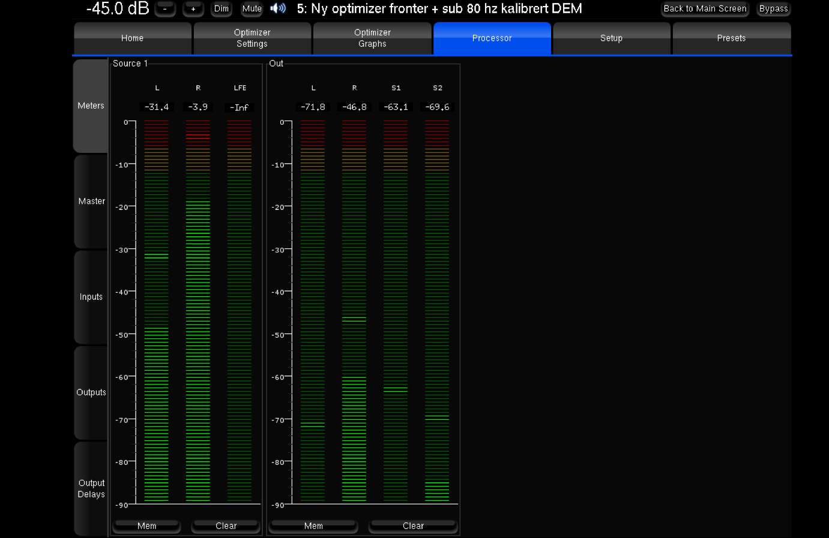
Task: Go Back to Main Screen
Action: [705, 9]
